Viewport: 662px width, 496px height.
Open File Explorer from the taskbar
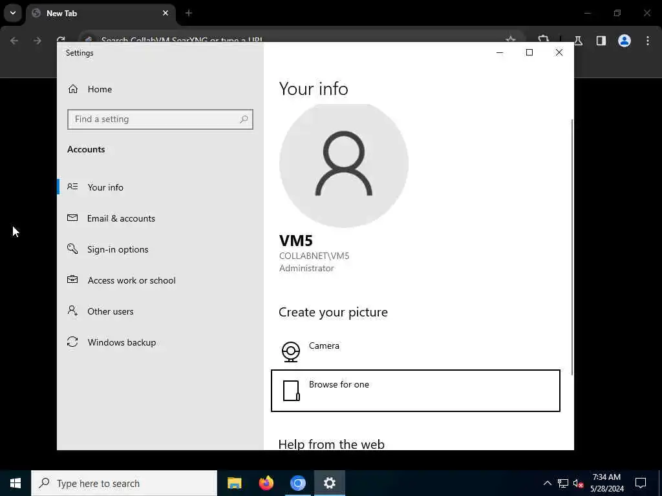(x=234, y=483)
